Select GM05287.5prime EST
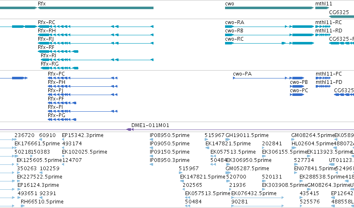The height and width of the screenshot is (208, 354). (247, 169)
